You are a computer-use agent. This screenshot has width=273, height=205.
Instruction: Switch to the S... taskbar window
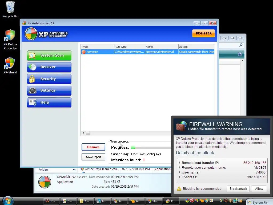click(x=68, y=201)
